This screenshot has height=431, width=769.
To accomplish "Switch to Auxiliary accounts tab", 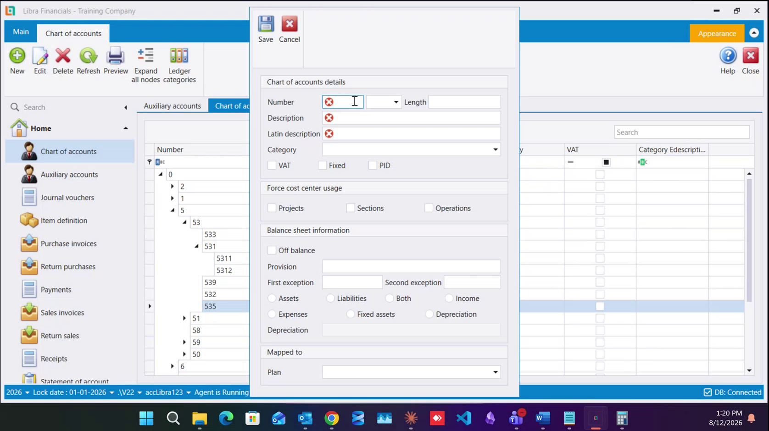I will (x=173, y=106).
